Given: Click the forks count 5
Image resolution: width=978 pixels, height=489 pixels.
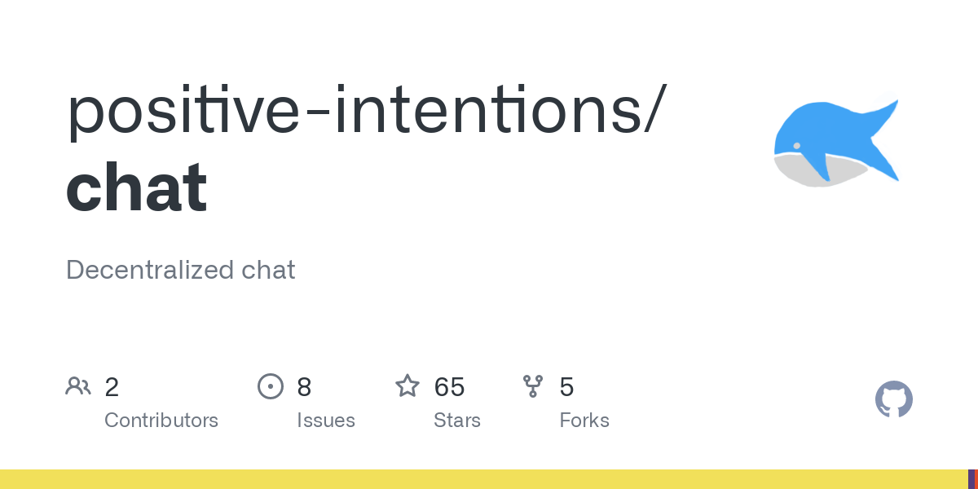Looking at the screenshot, I should pos(566,387).
